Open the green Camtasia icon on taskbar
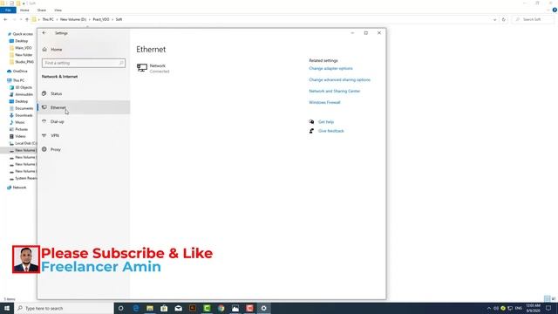558x314 pixels. pyautogui.click(x=207, y=308)
